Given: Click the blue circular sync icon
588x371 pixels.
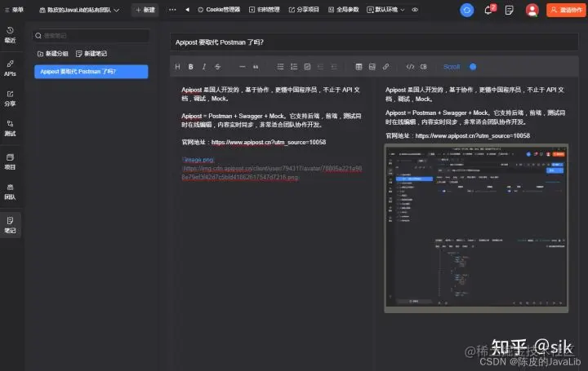Looking at the screenshot, I should point(467,10).
